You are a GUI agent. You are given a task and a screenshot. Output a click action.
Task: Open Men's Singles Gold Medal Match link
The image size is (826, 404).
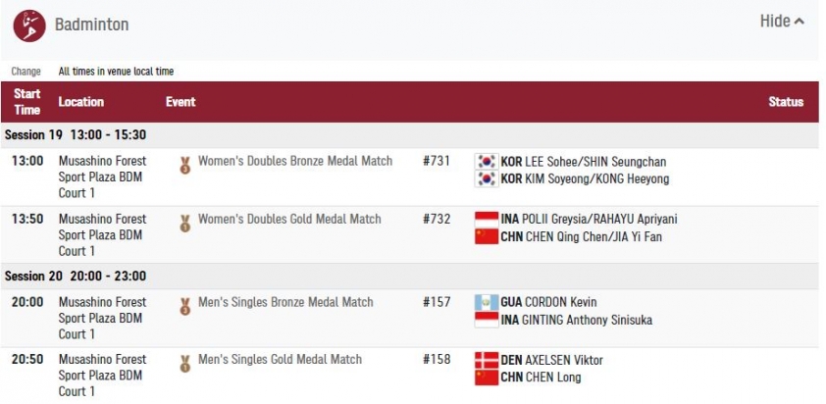tap(280, 359)
